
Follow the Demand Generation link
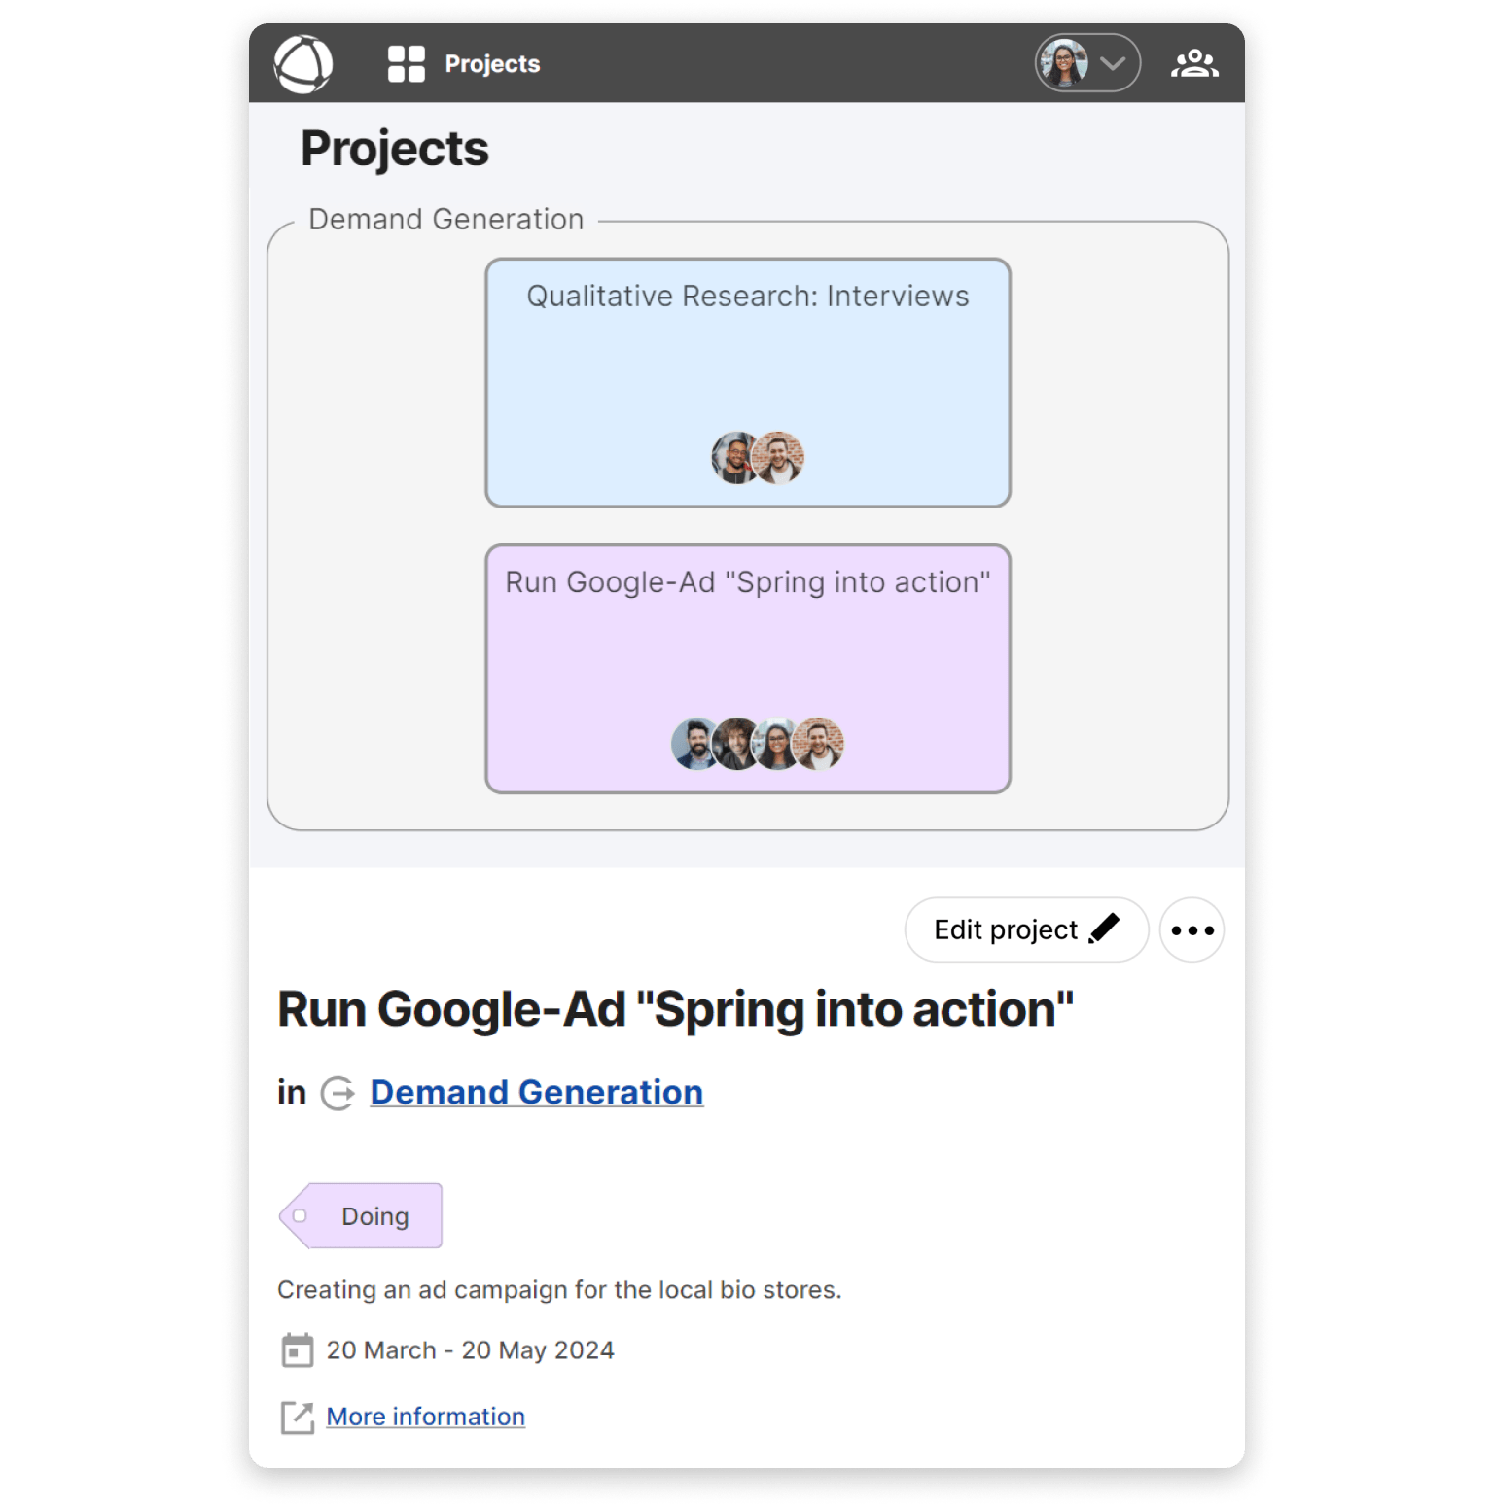[x=536, y=1092]
